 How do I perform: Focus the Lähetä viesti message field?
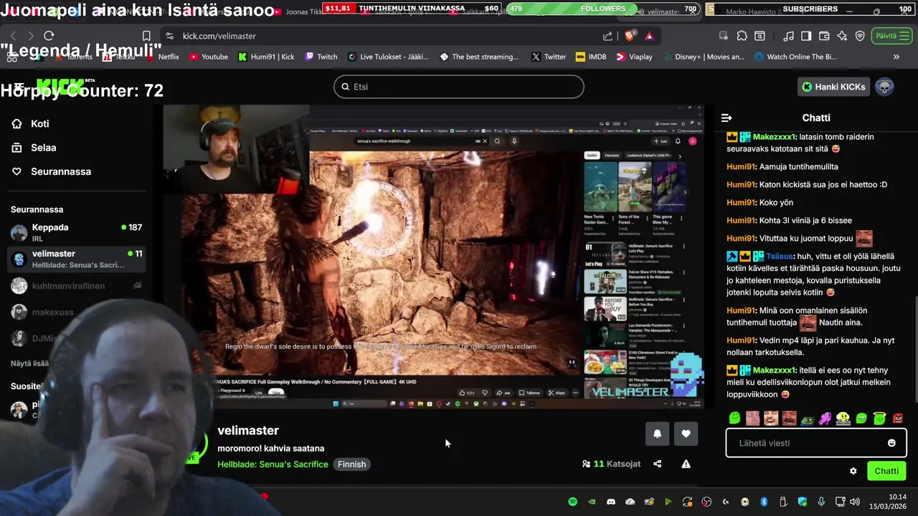pos(816,443)
